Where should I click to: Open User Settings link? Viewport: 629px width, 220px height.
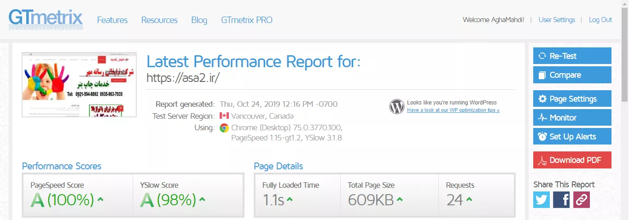click(557, 20)
